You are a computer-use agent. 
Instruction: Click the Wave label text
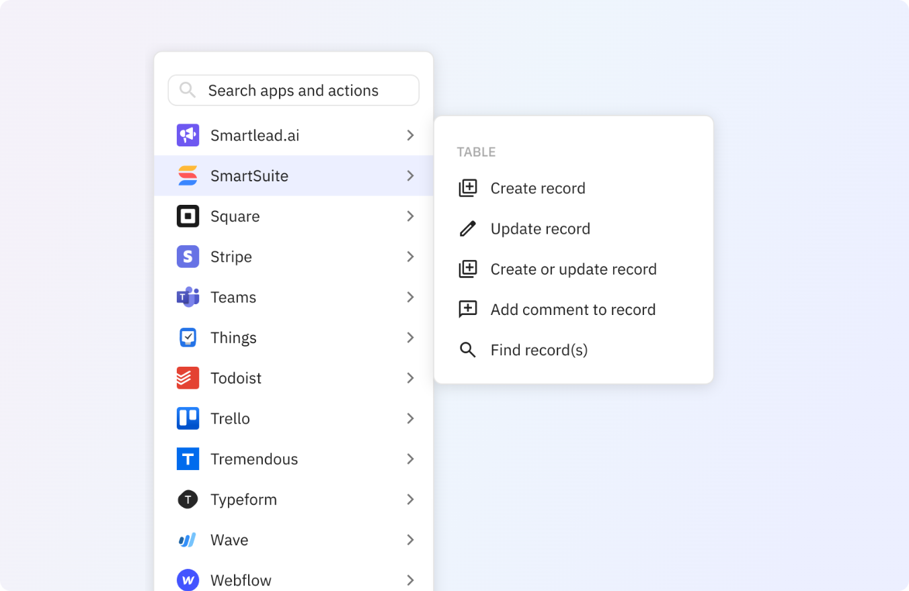pos(229,540)
